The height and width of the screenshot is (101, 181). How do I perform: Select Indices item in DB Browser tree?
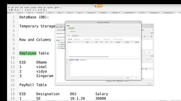63,44
